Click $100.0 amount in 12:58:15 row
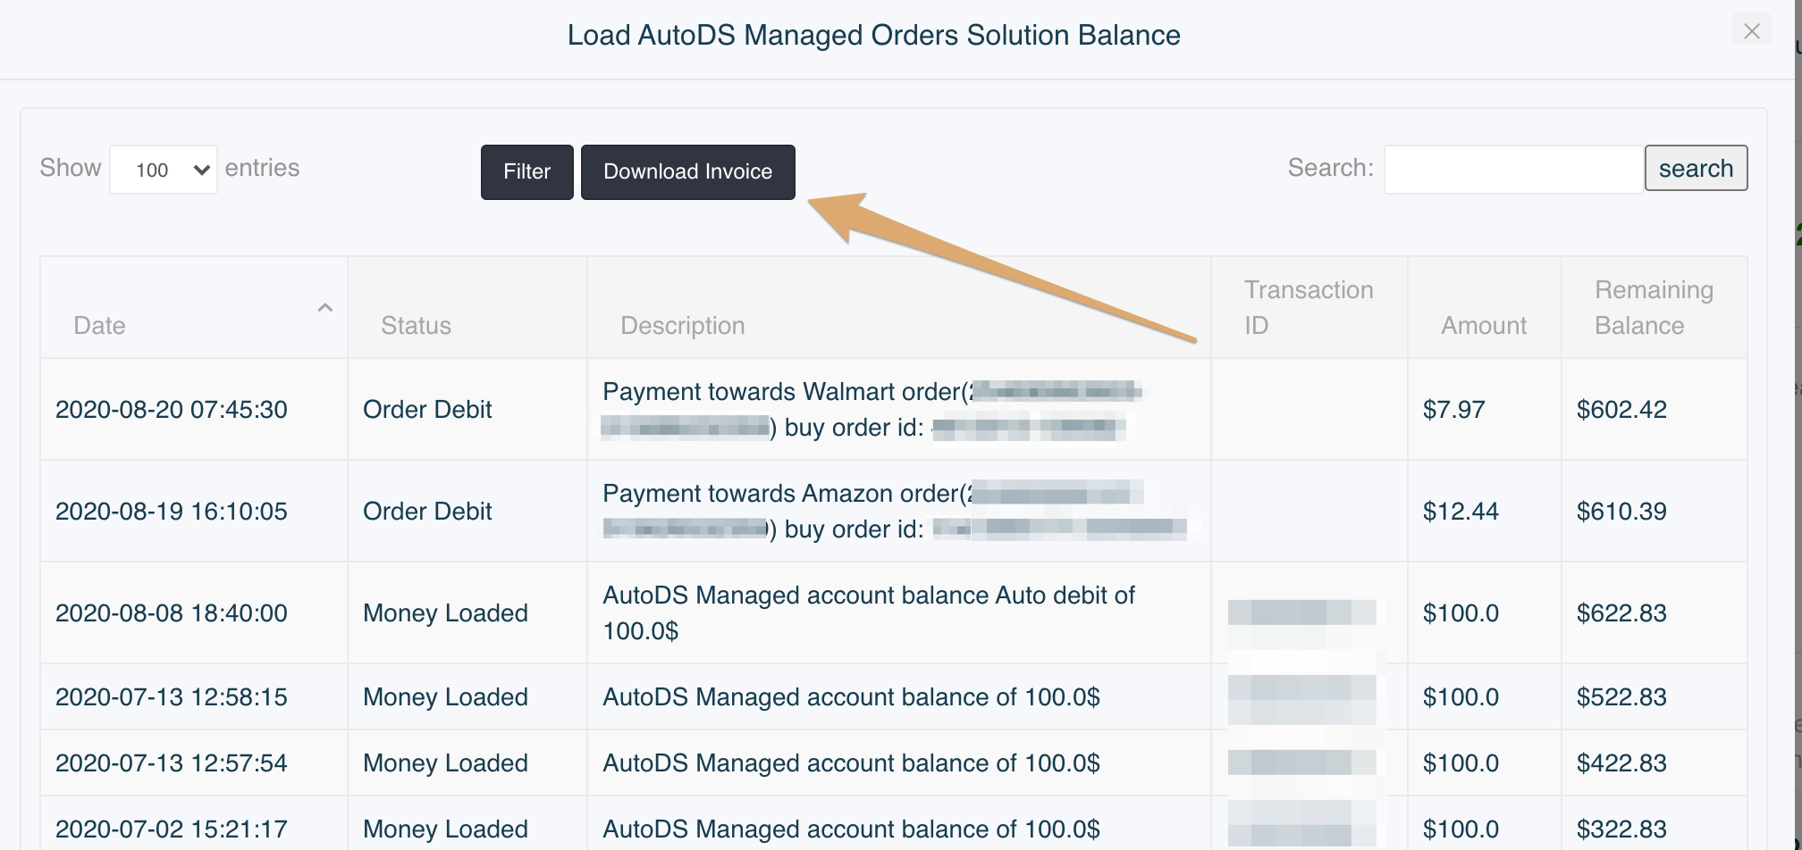 (x=1461, y=697)
